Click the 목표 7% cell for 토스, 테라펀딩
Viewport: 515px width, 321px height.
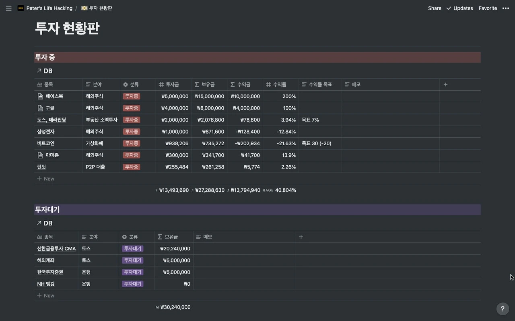320,120
